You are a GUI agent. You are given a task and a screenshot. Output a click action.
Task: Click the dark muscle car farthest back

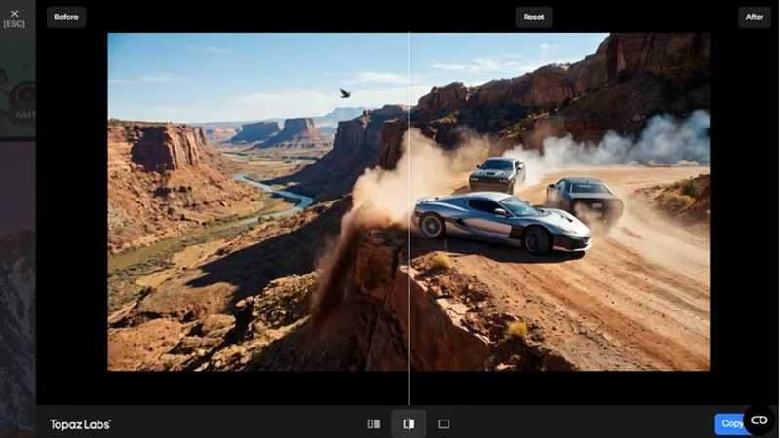coord(497,174)
